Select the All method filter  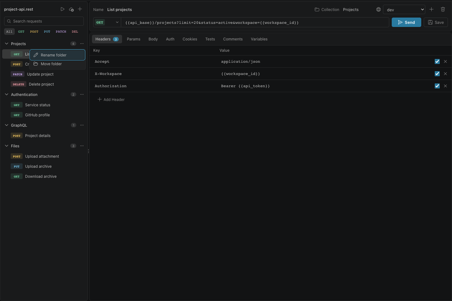[x=9, y=32]
